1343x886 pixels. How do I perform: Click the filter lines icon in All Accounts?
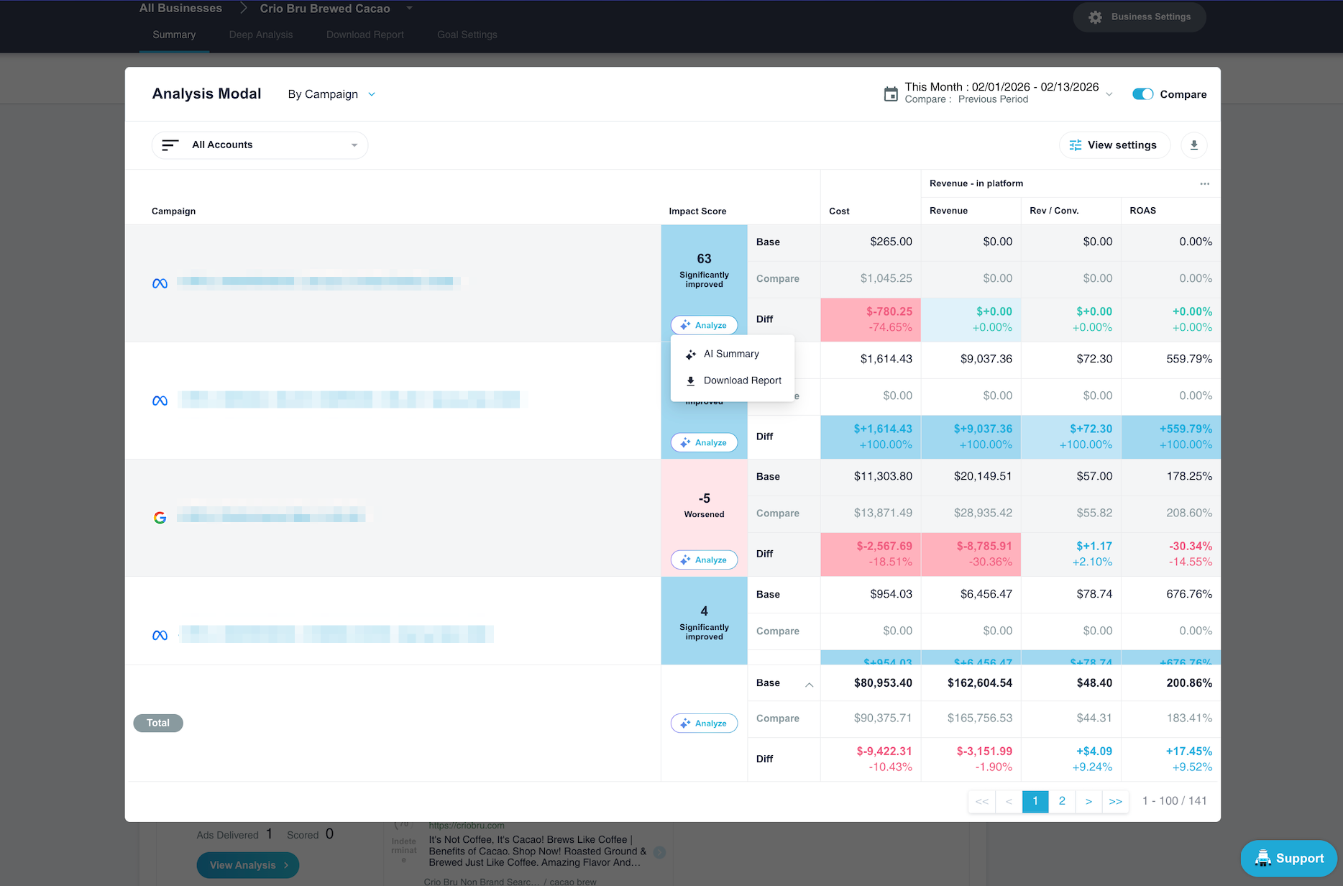[x=170, y=145]
